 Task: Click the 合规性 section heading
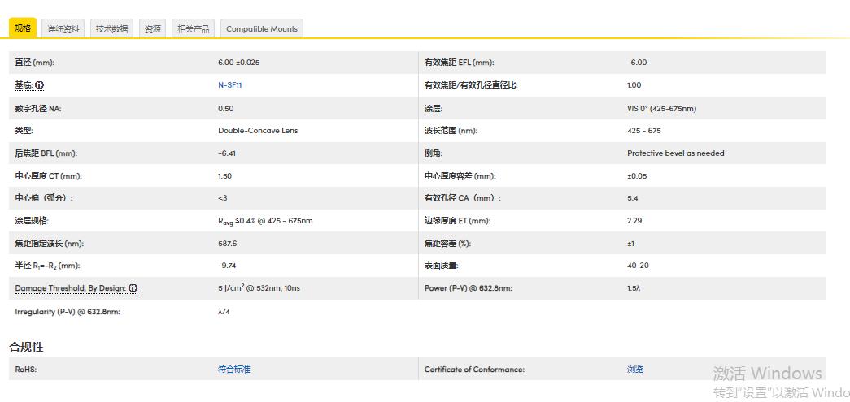pos(26,347)
